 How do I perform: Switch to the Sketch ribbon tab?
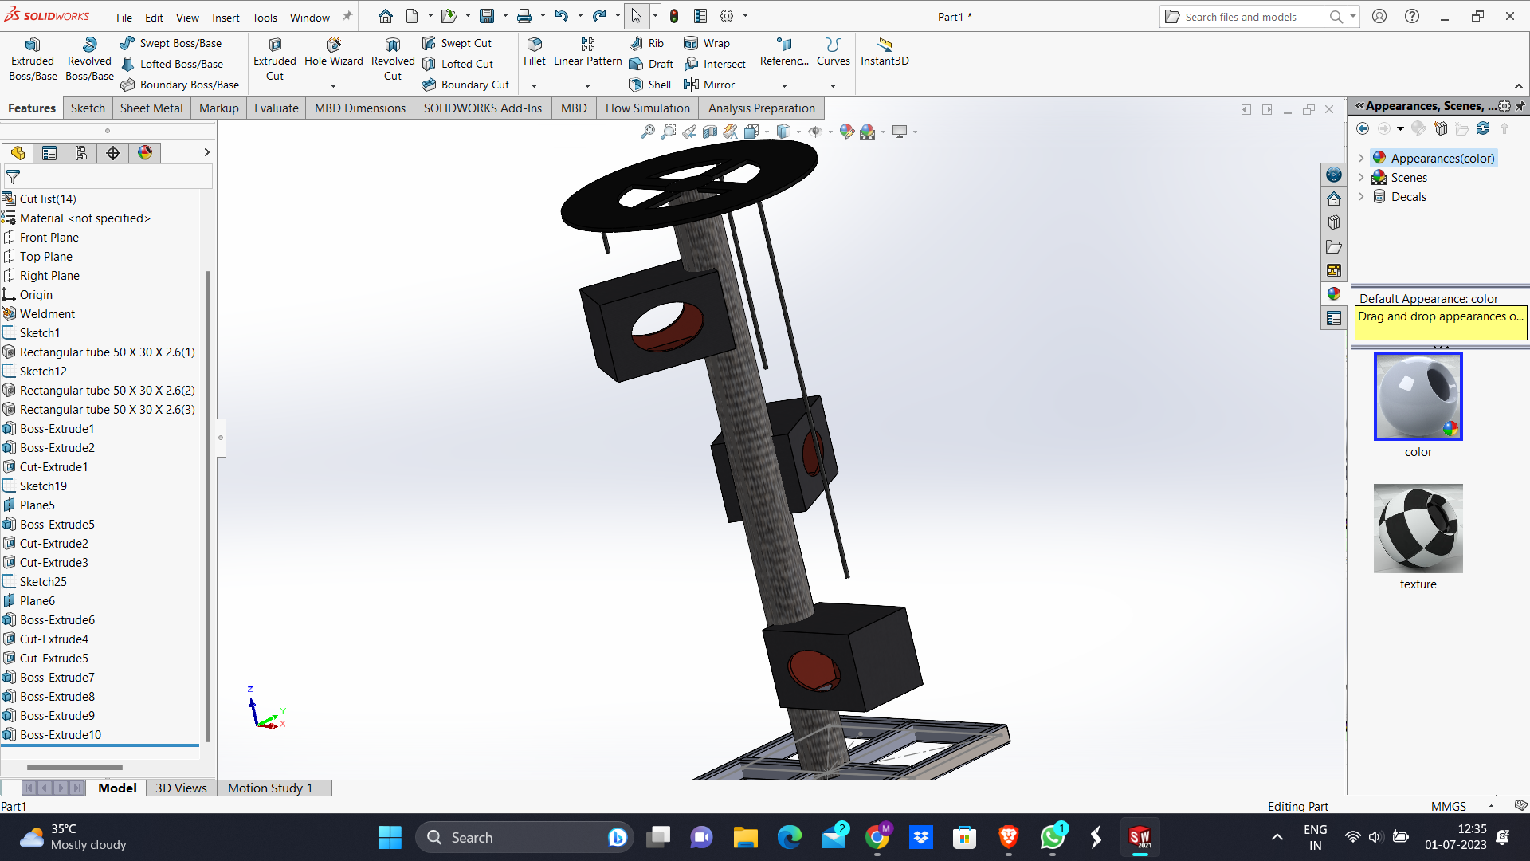click(x=88, y=108)
